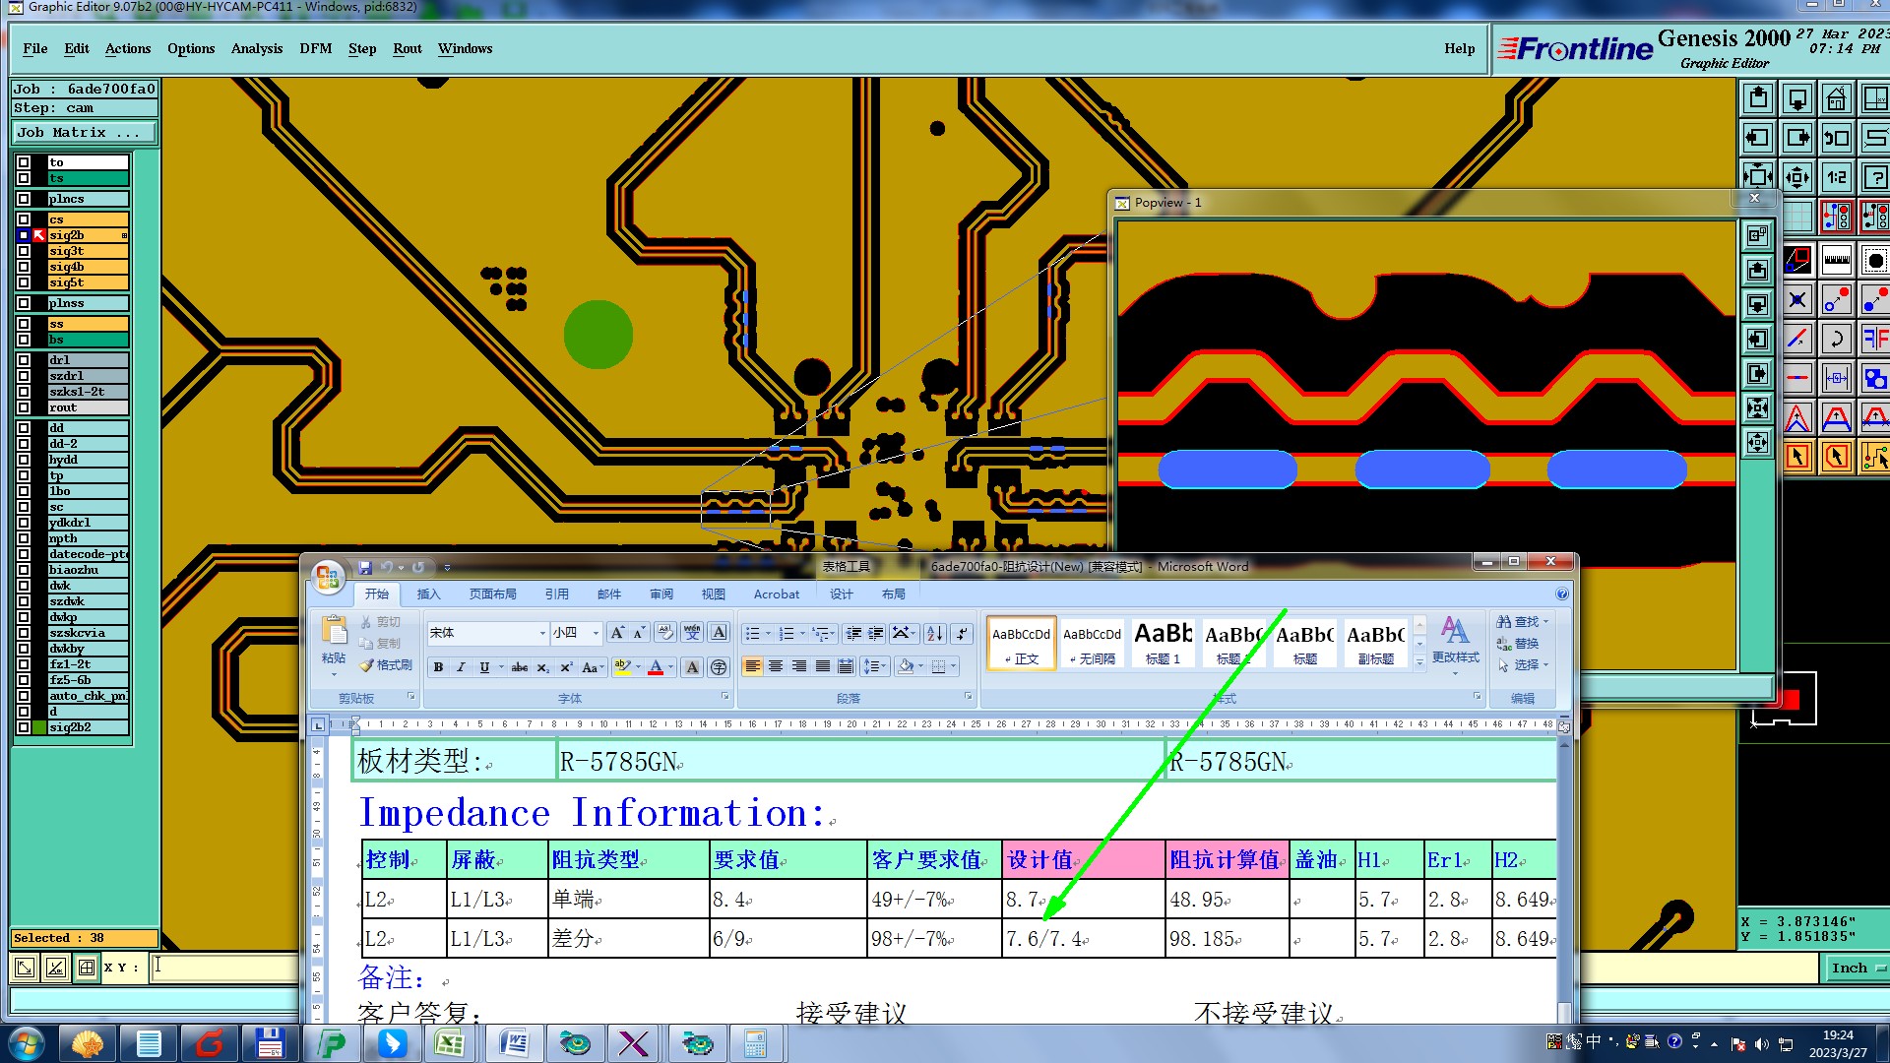Expand the font color dropdown arrow
The width and height of the screenshot is (1890, 1063).
pos(671,667)
